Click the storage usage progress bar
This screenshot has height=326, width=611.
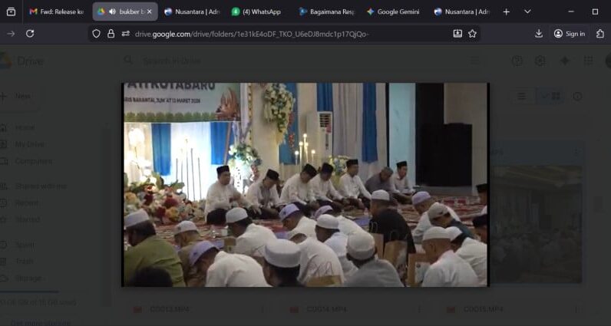(29, 291)
